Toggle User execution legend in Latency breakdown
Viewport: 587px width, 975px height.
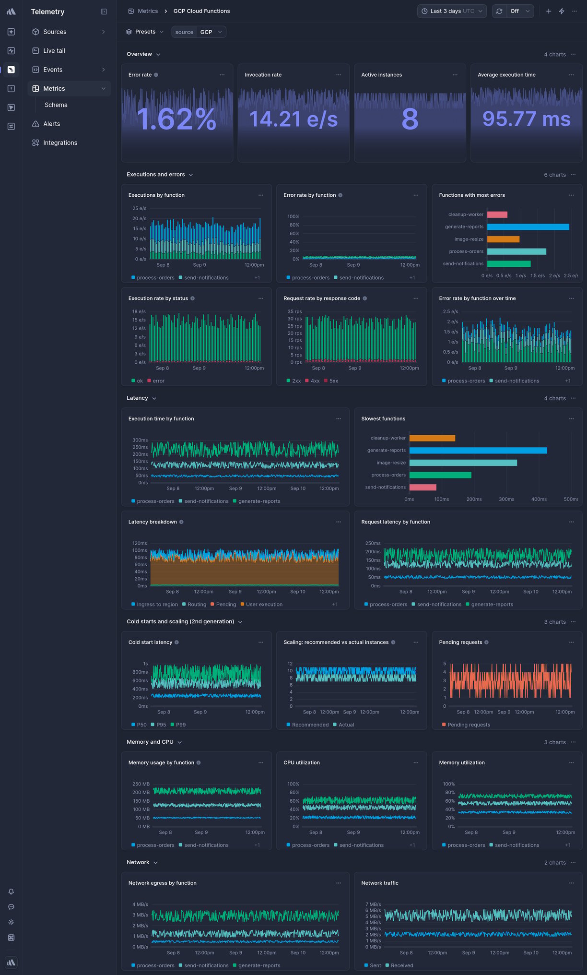tap(261, 605)
